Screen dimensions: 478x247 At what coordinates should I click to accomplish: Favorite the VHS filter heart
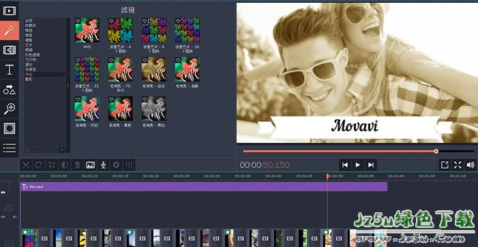click(78, 21)
